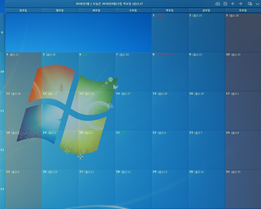
Task: Click week number 9 row label
Action: [x=2, y=33]
